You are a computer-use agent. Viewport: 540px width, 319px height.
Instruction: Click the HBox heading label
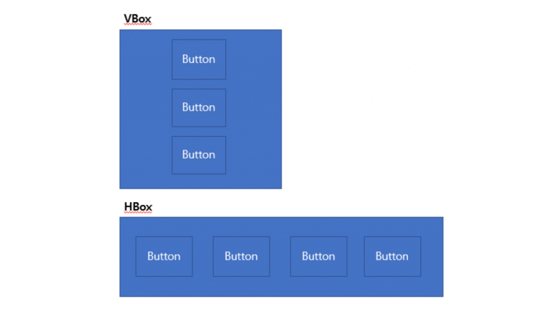click(138, 207)
